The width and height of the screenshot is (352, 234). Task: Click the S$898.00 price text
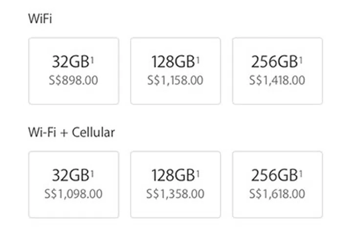pos(73,81)
